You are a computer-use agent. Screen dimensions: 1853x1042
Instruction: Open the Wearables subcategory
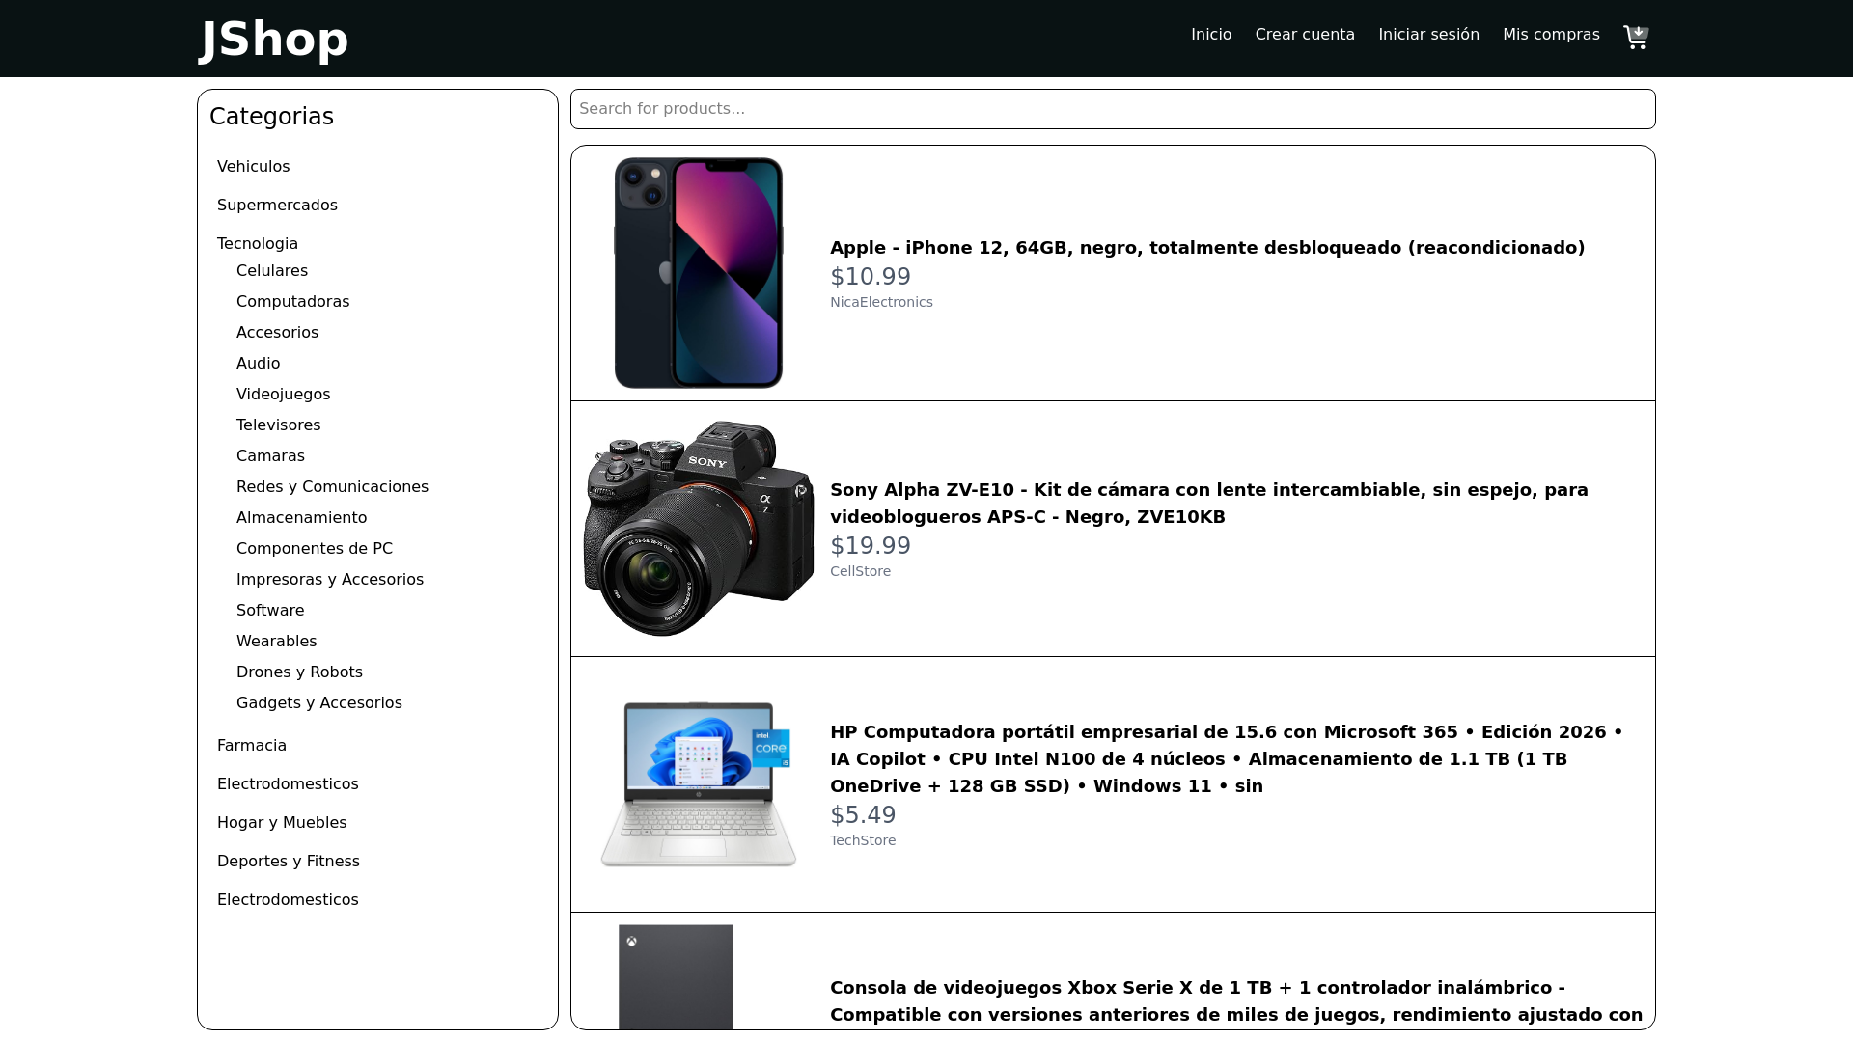(277, 642)
